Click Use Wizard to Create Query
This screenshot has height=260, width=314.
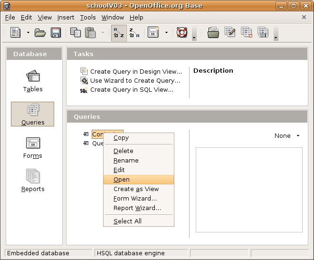pyautogui.click(x=135, y=80)
